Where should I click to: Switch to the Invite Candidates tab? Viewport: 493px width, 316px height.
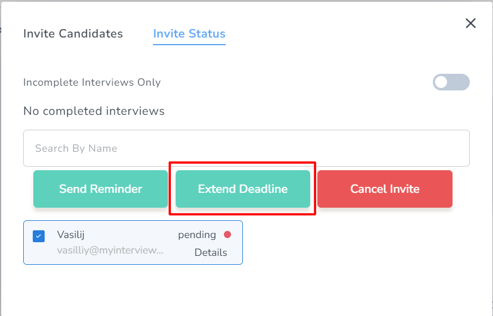73,33
